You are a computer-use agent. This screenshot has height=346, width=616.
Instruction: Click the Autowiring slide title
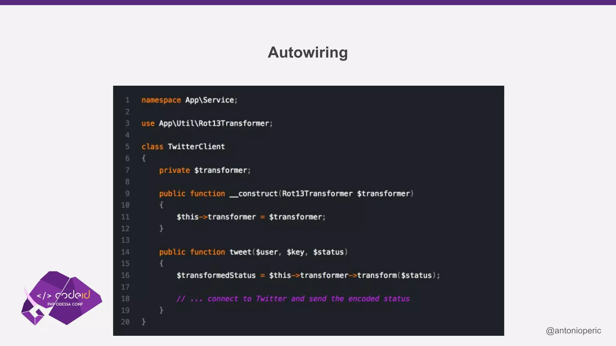coord(308,53)
